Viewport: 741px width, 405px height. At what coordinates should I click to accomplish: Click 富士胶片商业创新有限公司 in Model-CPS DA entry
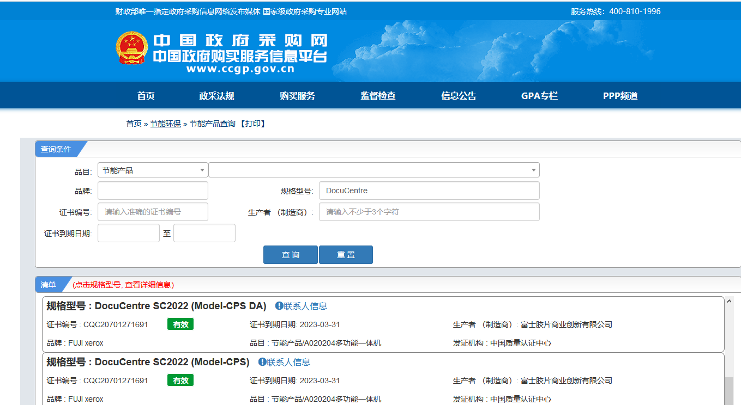[x=567, y=324]
